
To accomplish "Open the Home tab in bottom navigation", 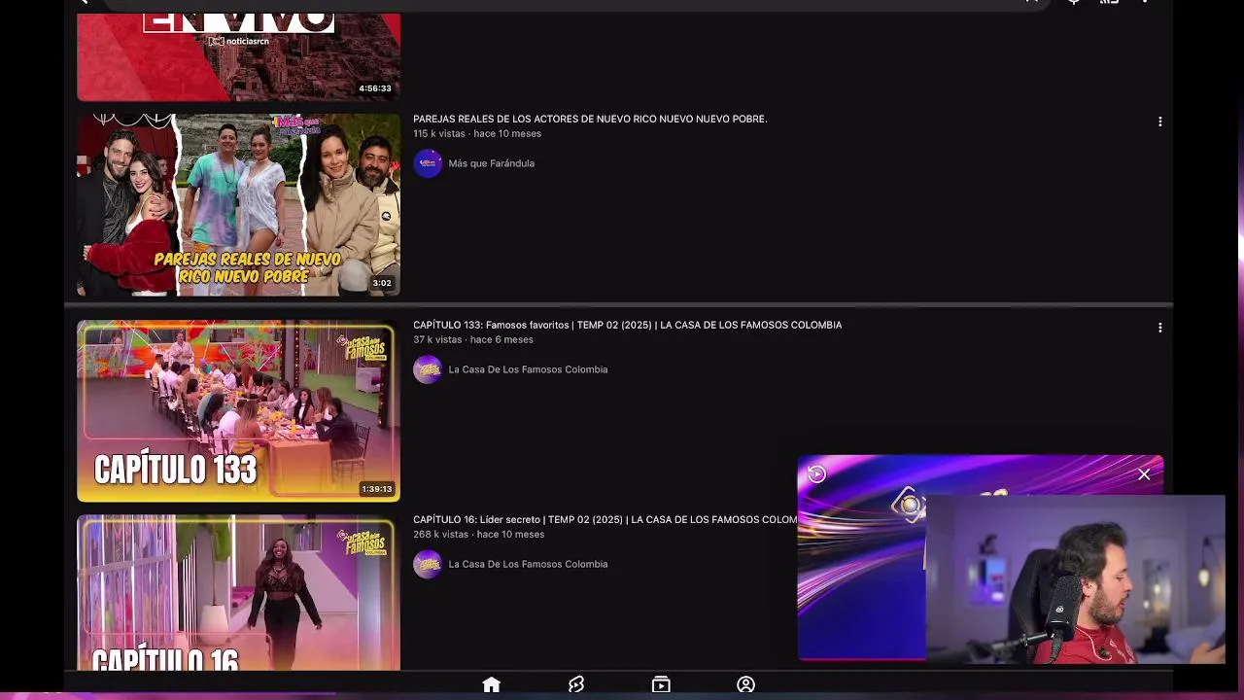I will tap(491, 685).
